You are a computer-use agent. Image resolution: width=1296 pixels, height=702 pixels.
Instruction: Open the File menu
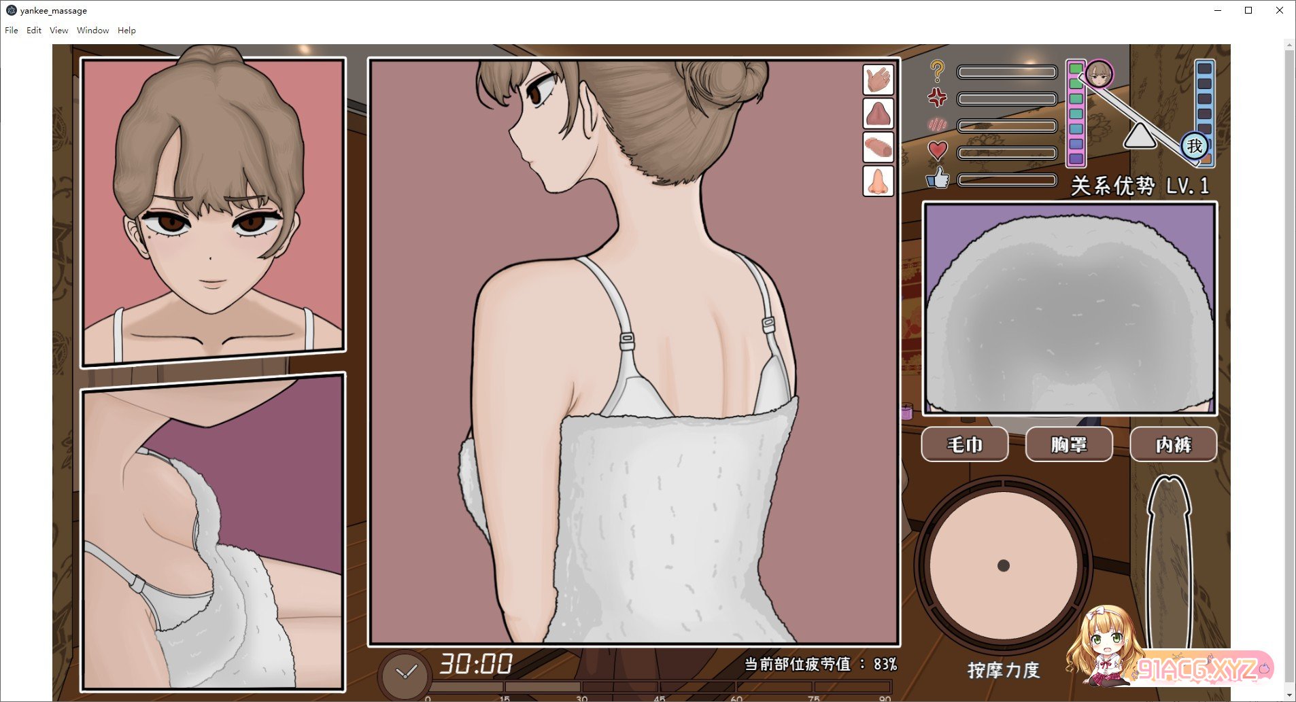coord(12,31)
